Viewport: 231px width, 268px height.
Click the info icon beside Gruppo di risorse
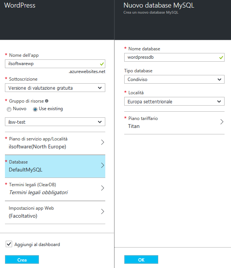pyautogui.click(x=47, y=101)
